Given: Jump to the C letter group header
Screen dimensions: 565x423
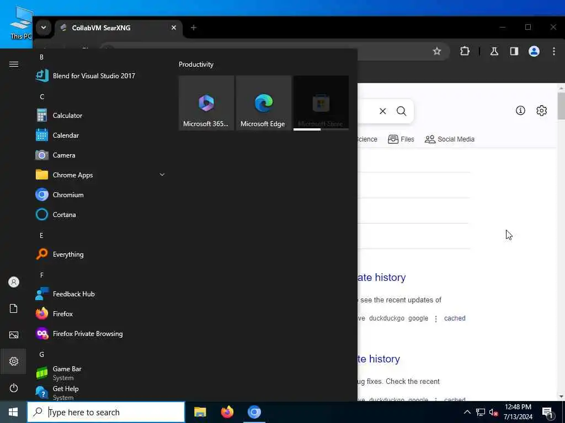Looking at the screenshot, I should (42, 97).
